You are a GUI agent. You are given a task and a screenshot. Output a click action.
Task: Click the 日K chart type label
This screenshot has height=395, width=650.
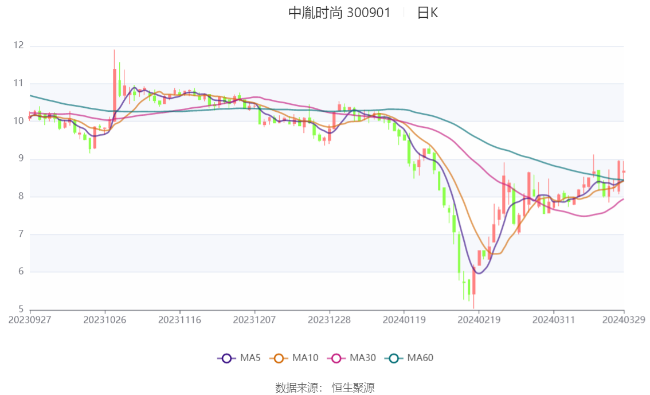[428, 13]
